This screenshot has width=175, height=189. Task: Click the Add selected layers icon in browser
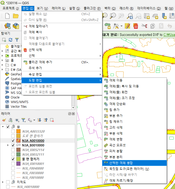tap(4, 40)
